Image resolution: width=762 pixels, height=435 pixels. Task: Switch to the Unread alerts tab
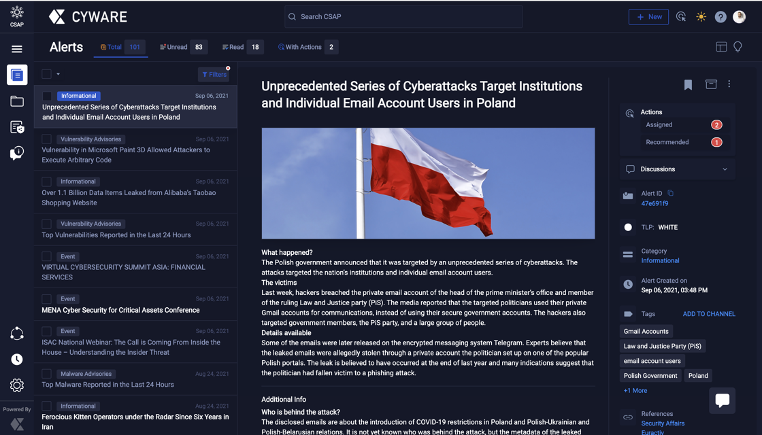(181, 47)
